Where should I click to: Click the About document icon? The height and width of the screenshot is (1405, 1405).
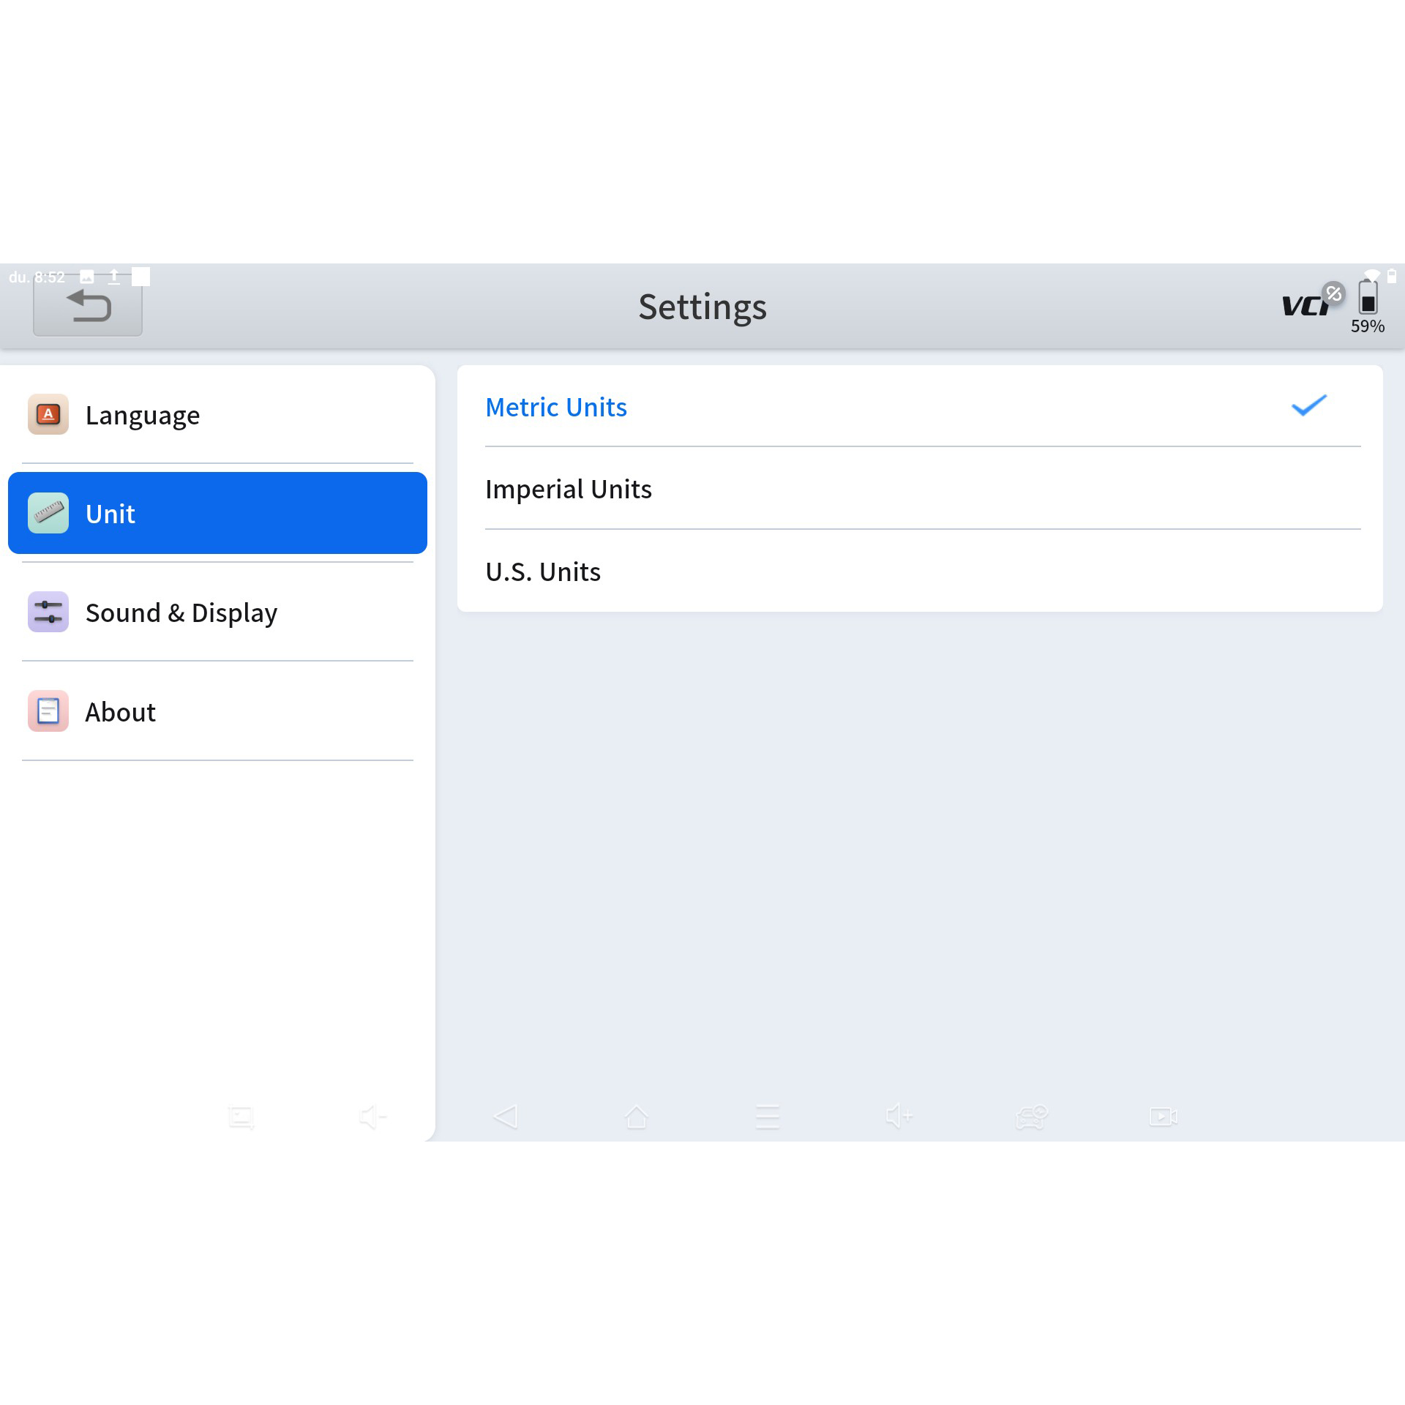(x=48, y=711)
